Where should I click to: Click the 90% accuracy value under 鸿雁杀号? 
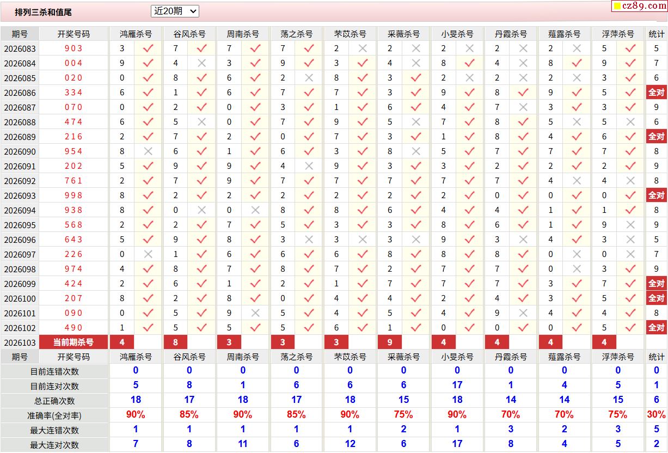(136, 415)
